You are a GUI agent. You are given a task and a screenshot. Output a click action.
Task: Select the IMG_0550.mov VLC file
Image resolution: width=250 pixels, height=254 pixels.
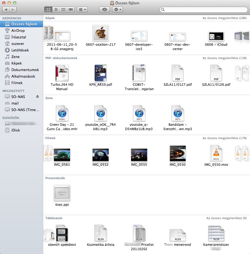[x=216, y=153]
